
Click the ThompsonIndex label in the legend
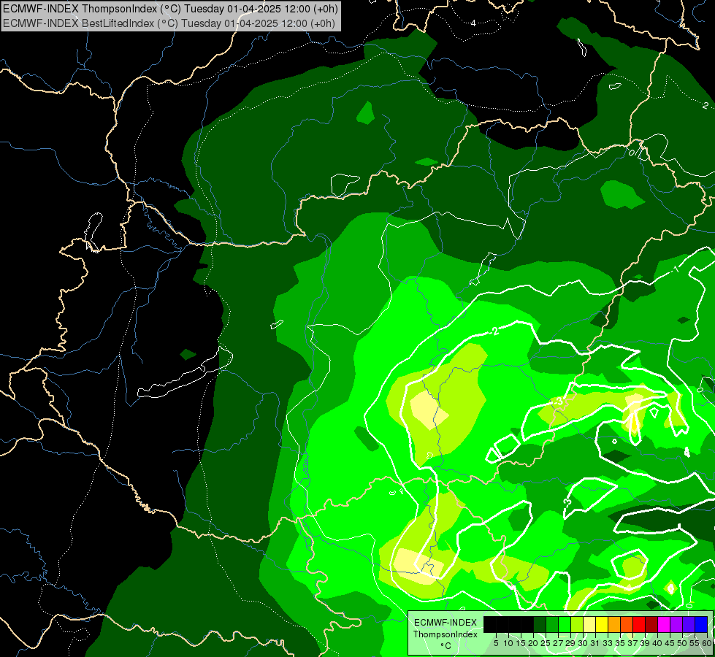(446, 634)
